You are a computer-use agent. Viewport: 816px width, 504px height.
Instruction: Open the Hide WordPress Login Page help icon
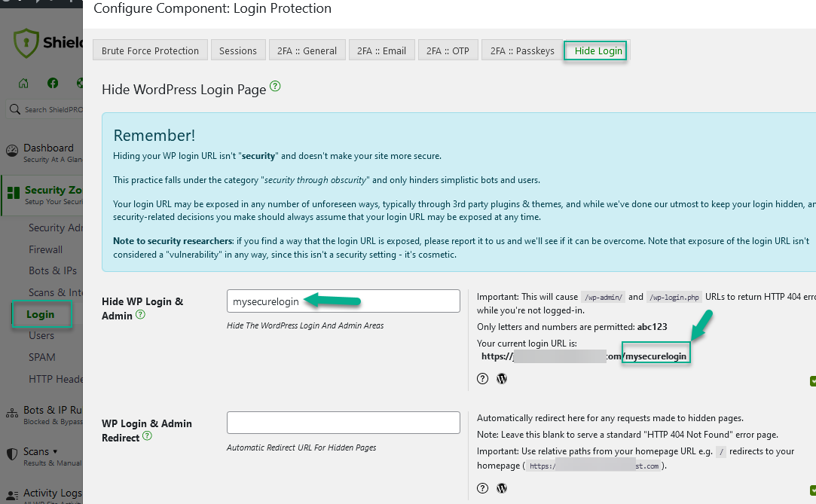pyautogui.click(x=274, y=87)
